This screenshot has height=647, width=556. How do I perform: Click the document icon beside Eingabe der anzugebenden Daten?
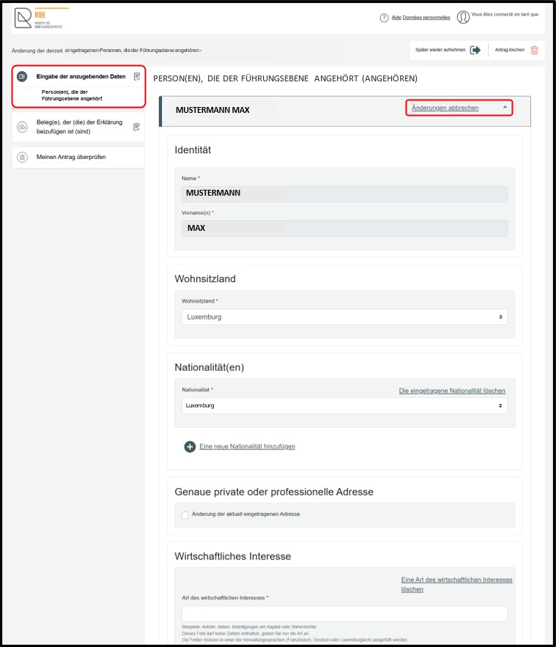tap(137, 76)
